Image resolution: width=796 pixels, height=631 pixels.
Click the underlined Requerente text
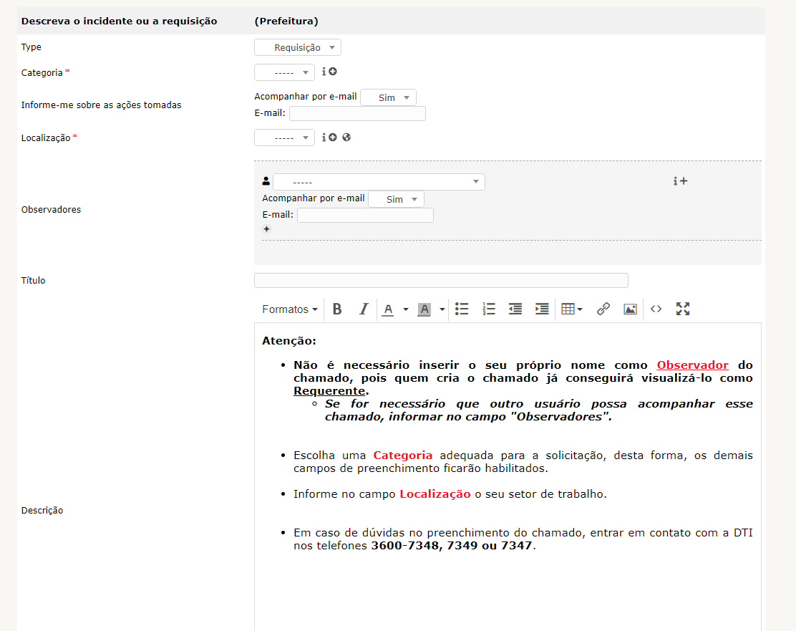(x=329, y=390)
